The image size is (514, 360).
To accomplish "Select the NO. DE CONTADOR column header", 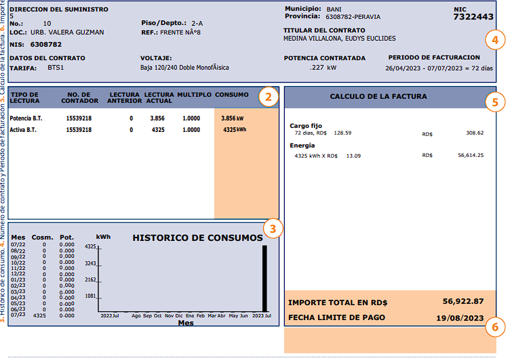I will [x=79, y=97].
